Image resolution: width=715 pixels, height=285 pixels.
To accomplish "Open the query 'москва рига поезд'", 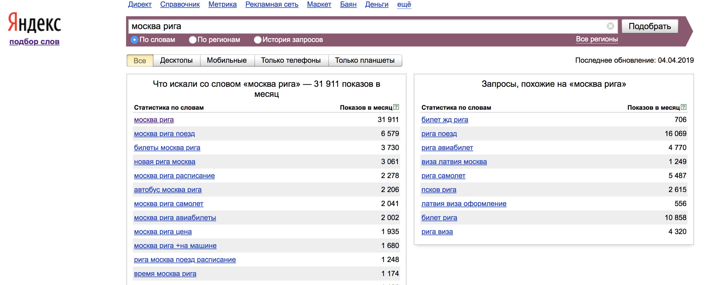I will pyautogui.click(x=164, y=134).
